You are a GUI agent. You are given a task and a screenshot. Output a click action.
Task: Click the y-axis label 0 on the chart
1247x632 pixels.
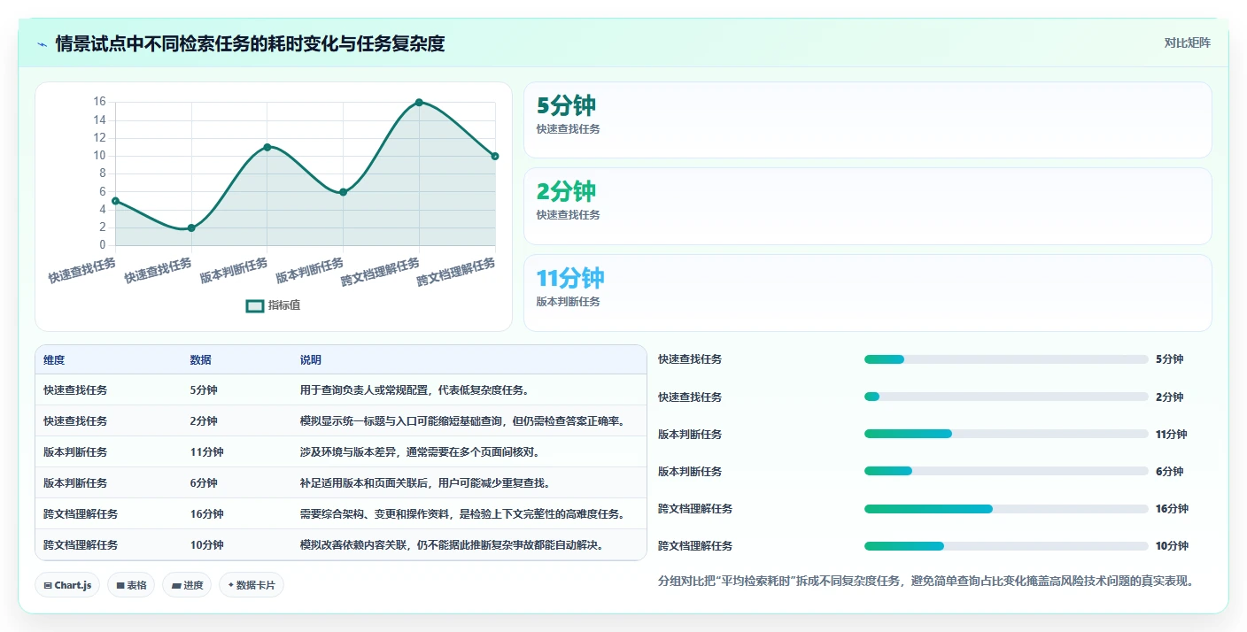(103, 245)
